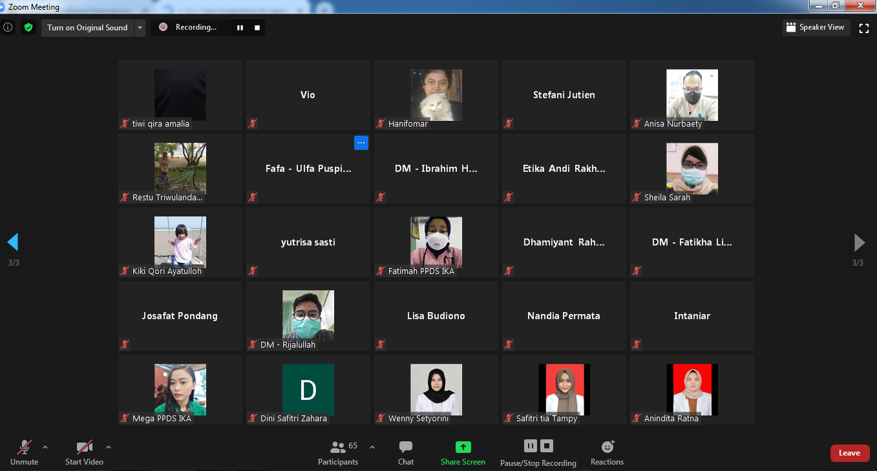Click the green Share Screen icon
Viewport: 877px width, 471px height.
pos(463,447)
